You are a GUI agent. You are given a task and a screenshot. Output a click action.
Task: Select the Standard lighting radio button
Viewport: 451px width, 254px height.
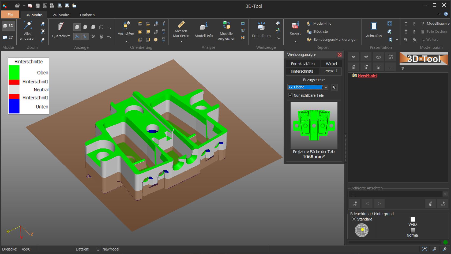(x=354, y=219)
